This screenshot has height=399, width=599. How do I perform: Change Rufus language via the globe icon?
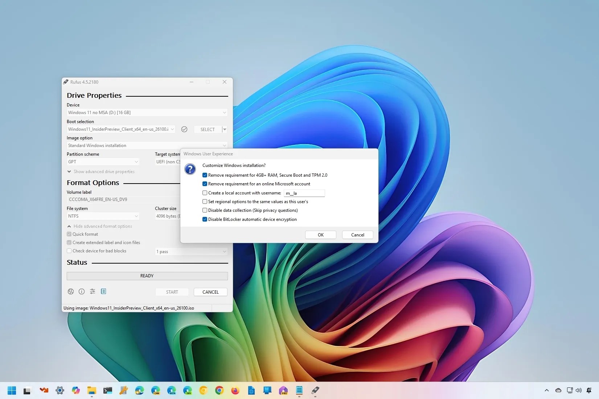click(70, 291)
